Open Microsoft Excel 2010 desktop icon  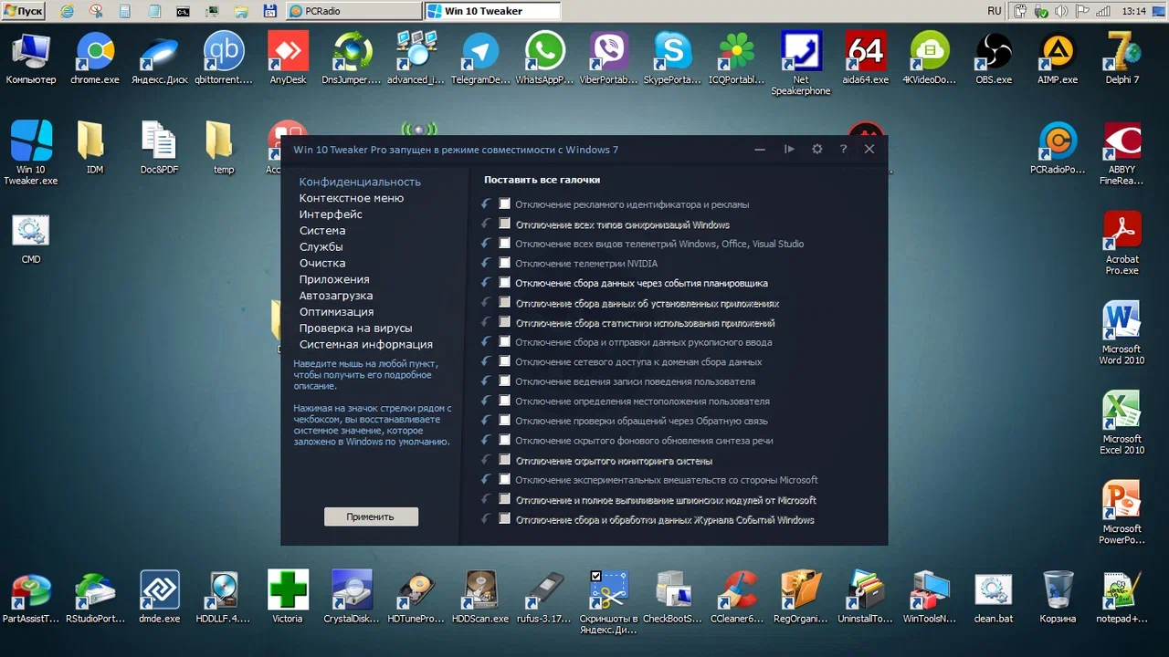pyautogui.click(x=1122, y=422)
